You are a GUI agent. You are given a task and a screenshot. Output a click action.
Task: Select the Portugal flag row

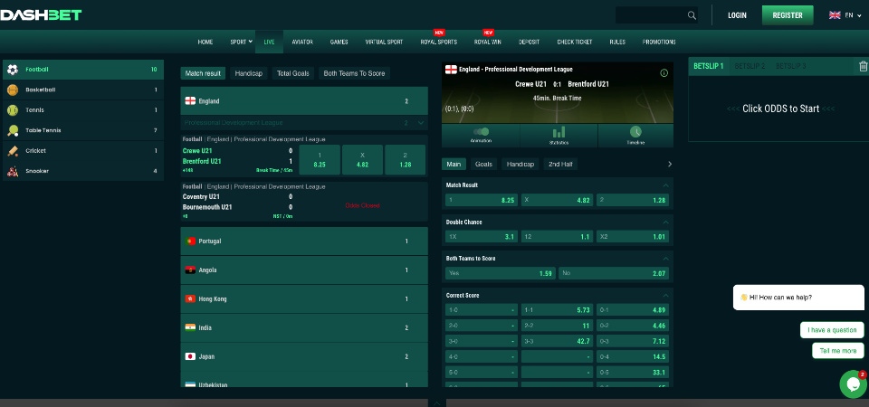(x=304, y=241)
